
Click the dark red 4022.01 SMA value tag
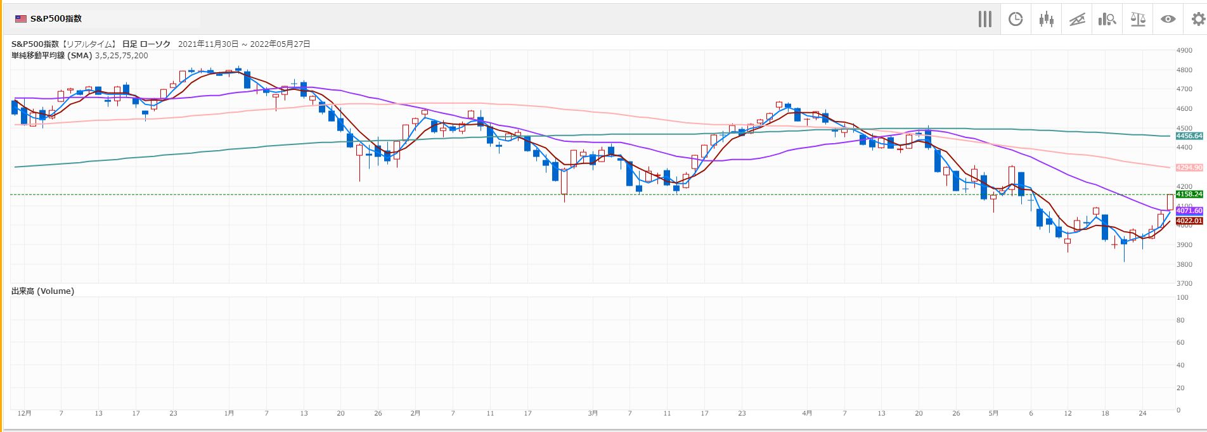tap(1189, 221)
